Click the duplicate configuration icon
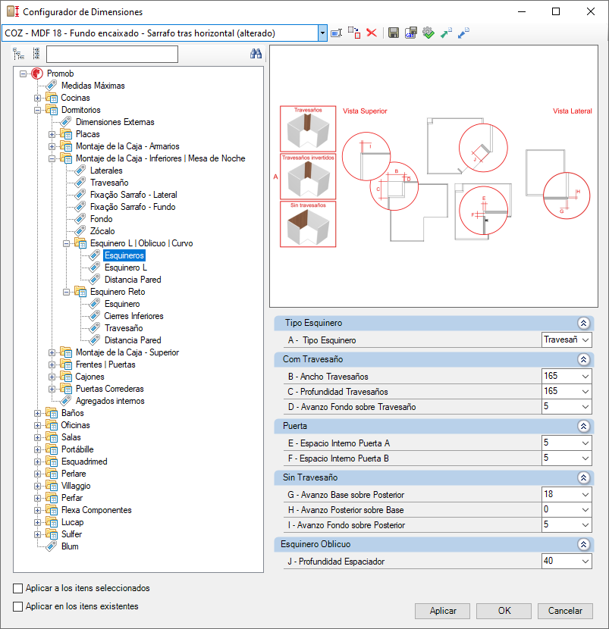Image resolution: width=609 pixels, height=629 pixels. tap(354, 33)
